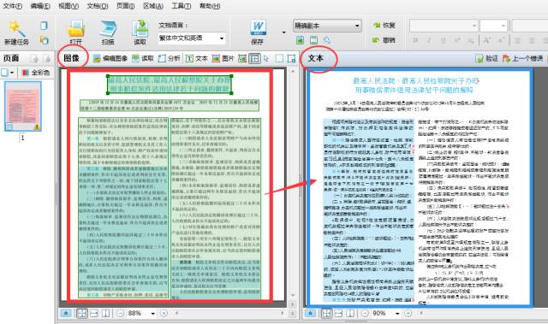Screen dimensions: 548x324
Task: Choose the 图片 picture area tool
Action: point(223,58)
